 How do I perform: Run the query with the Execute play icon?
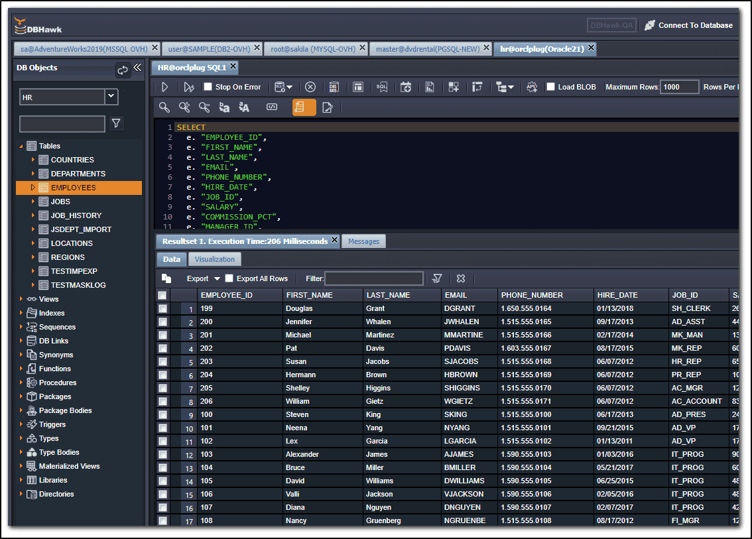(x=165, y=87)
